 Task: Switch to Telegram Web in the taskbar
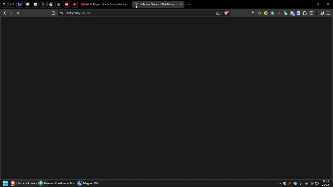(x=89, y=183)
